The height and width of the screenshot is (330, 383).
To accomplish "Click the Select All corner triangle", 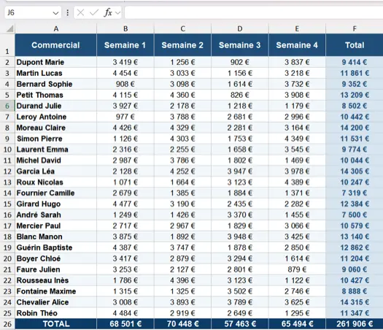I will tap(9, 29).
